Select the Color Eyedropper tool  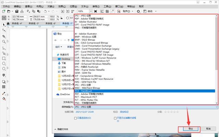[x=4, y=94]
